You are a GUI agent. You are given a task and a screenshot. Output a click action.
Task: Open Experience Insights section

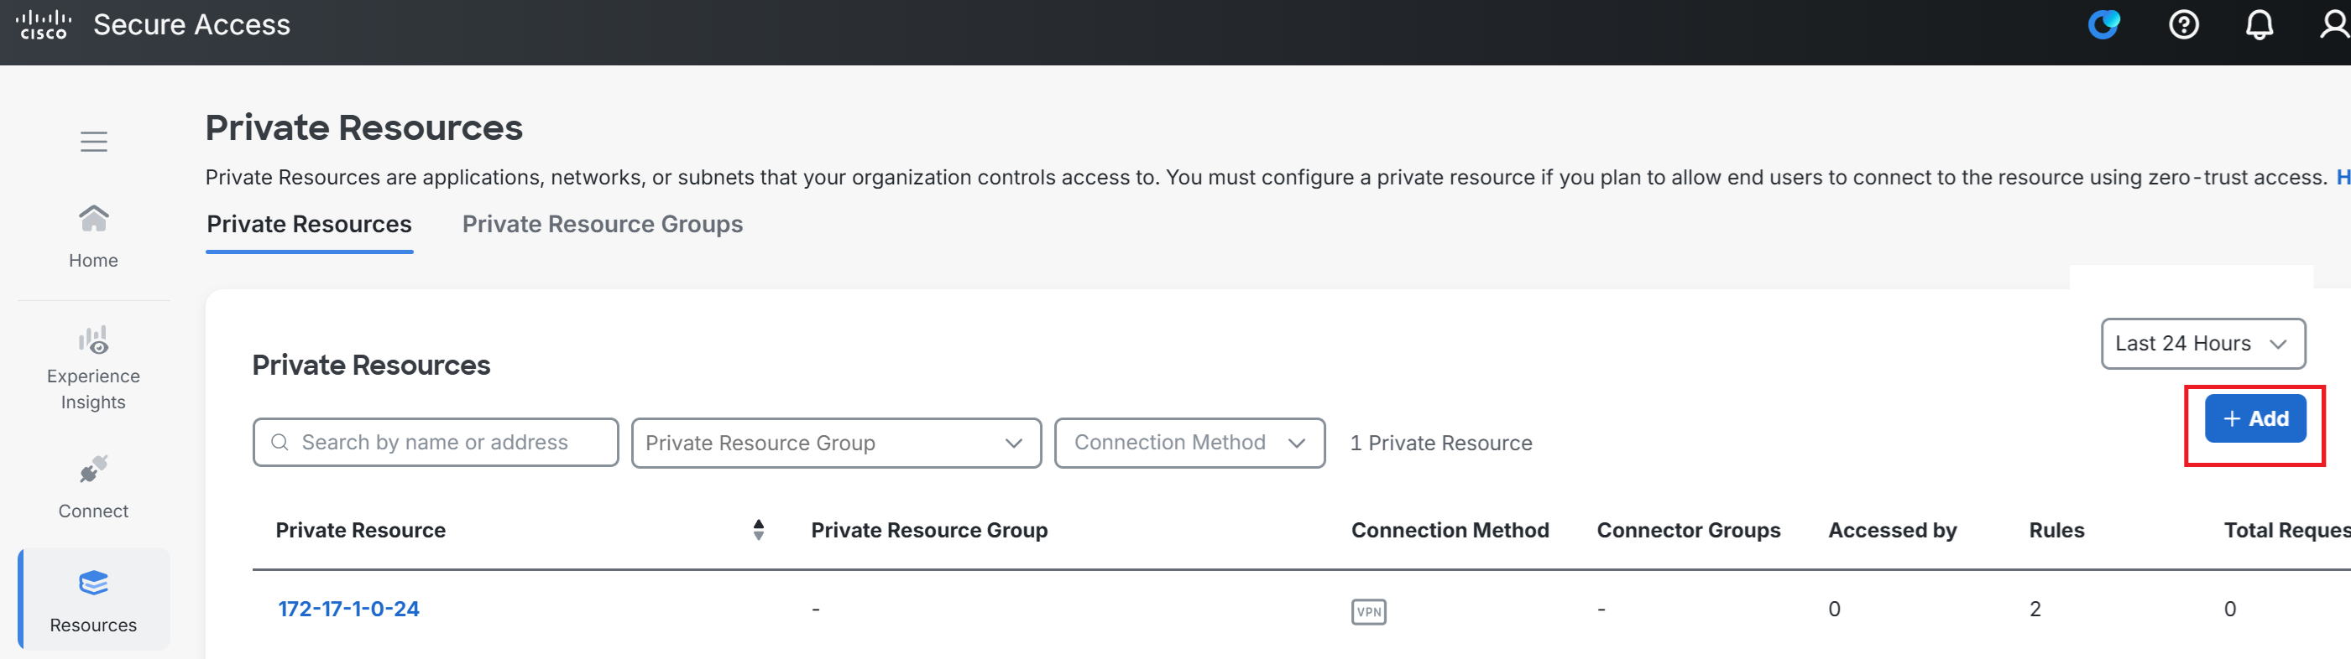[x=93, y=368]
